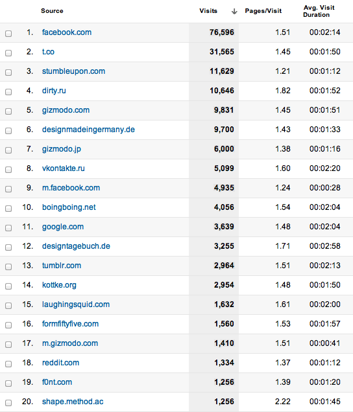Click the vkontakte.ru link
The height and width of the screenshot is (412, 353).
64,168
